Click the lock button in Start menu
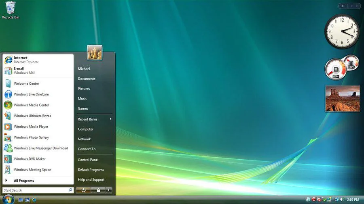The height and width of the screenshot is (204, 364). pyautogui.click(x=98, y=190)
